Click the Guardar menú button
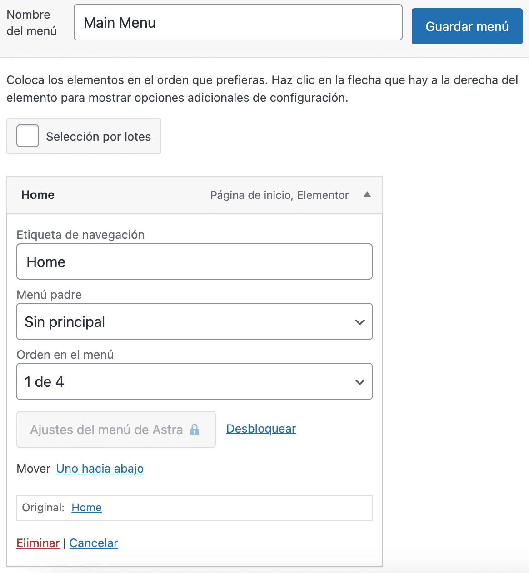 point(467,26)
